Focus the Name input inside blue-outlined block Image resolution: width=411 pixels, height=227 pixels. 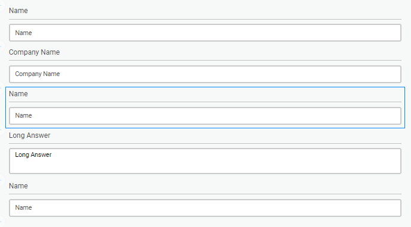[205, 116]
